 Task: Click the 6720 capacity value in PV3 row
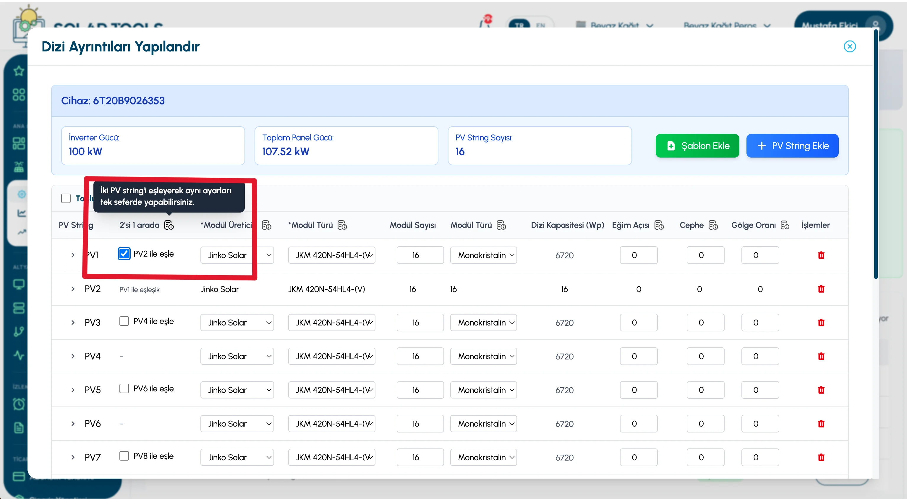coord(564,323)
